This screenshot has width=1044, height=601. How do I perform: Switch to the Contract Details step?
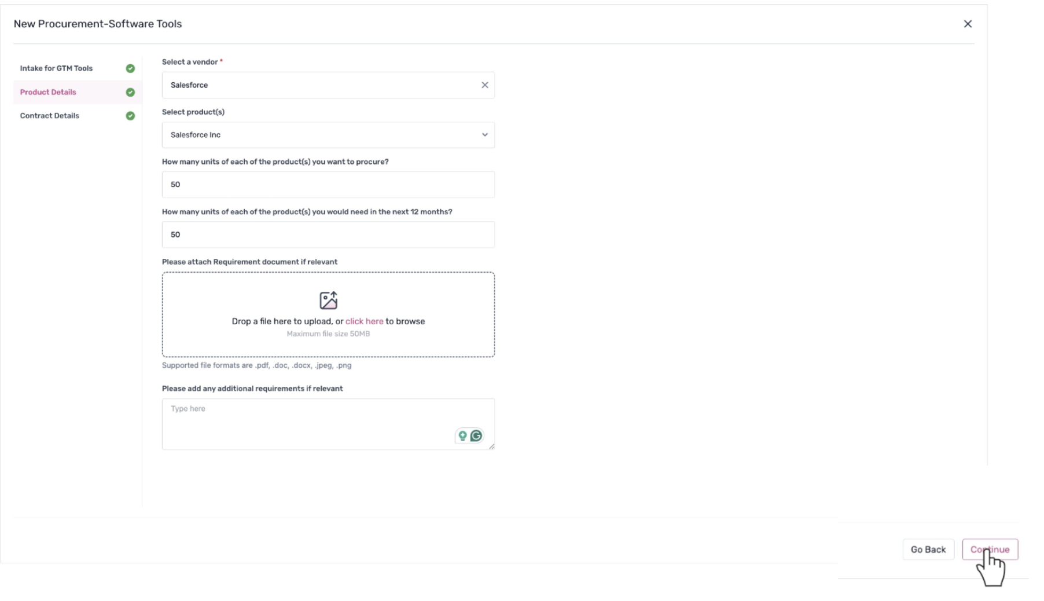tap(50, 116)
